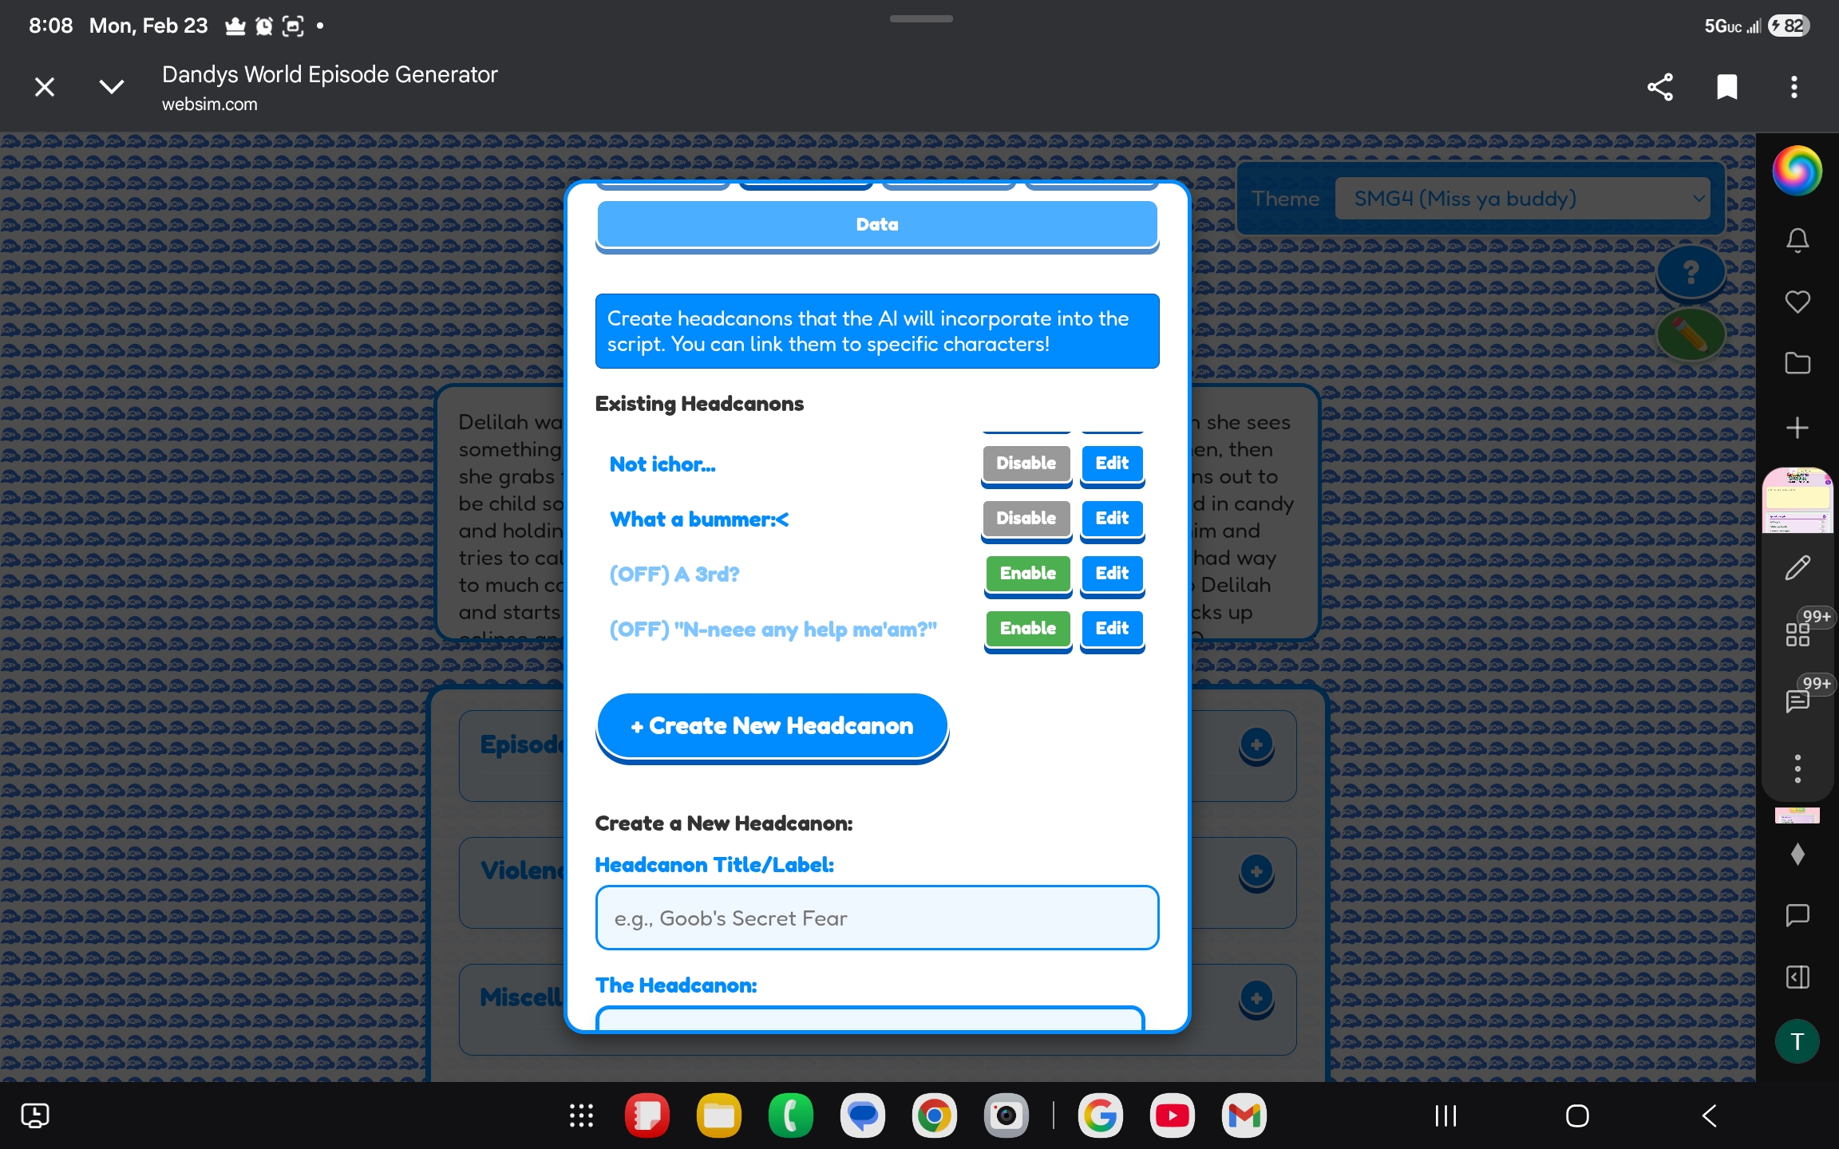
Task: Enable the (OFF) A 3rd? headcanon
Action: pyautogui.click(x=1027, y=574)
